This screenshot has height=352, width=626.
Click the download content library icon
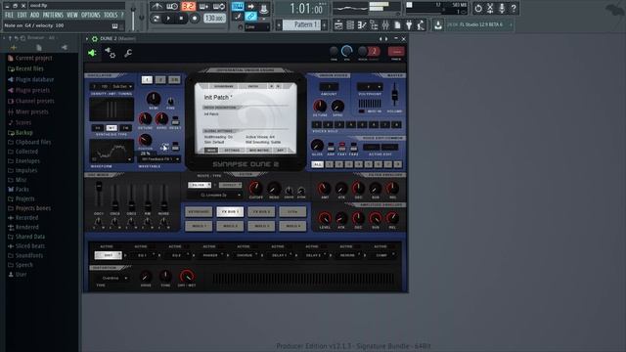point(438,25)
